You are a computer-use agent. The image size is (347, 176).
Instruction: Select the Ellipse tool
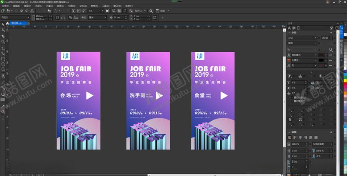[3, 64]
